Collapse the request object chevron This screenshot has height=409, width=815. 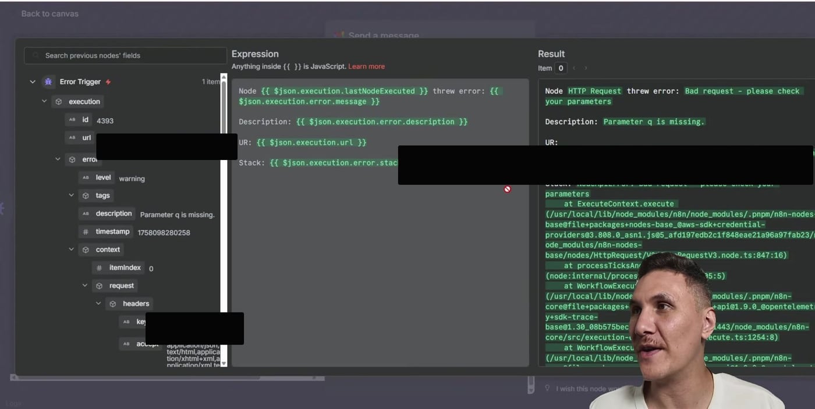pyautogui.click(x=84, y=286)
